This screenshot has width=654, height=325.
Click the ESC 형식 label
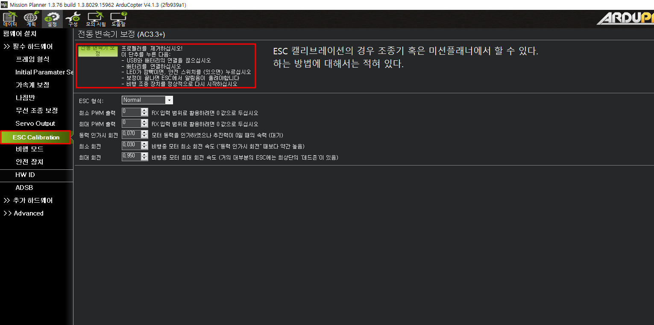point(91,100)
